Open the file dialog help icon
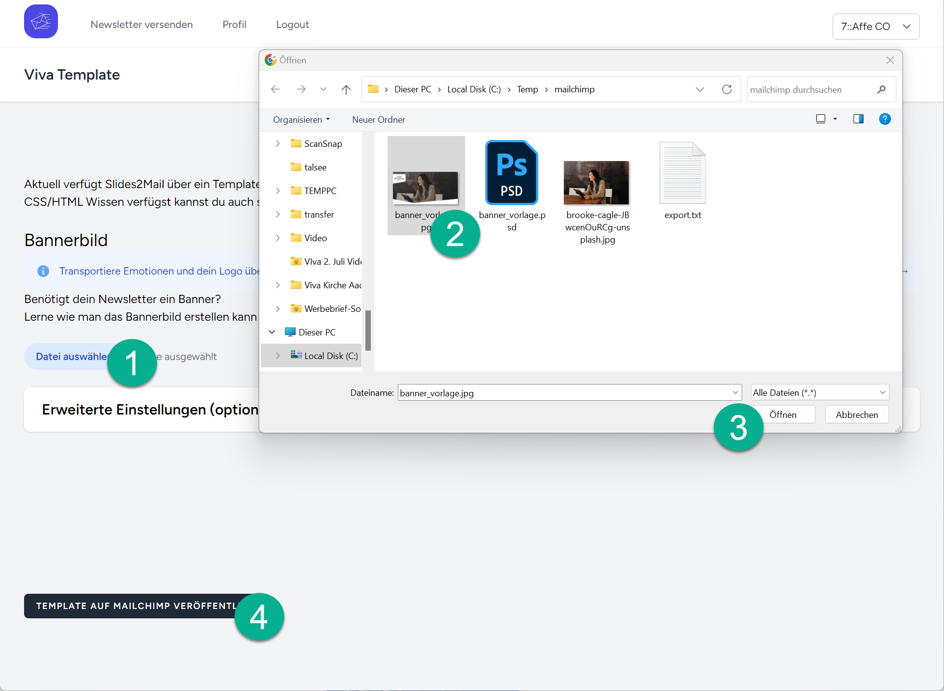 (x=885, y=119)
